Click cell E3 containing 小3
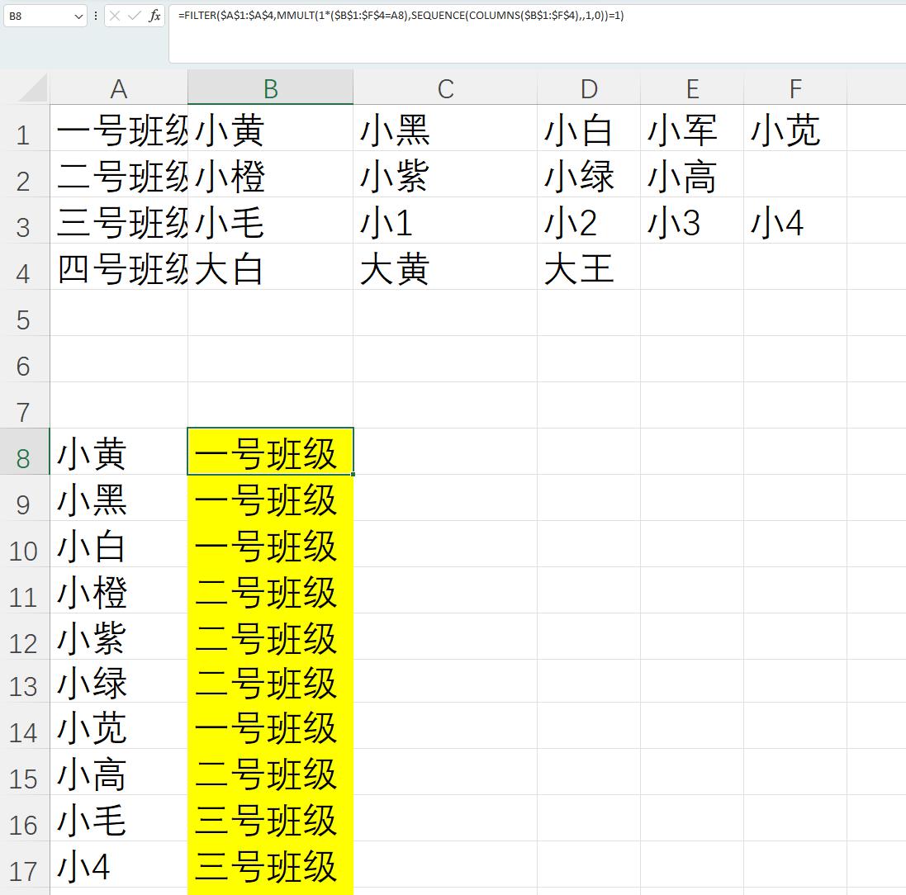906x895 pixels. coord(691,220)
